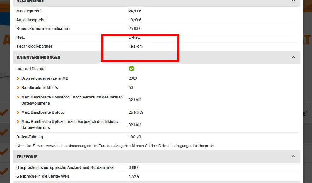The width and height of the screenshot is (312, 183).
Task: Click the Bonus Rufnummernmitnahme row
Action: pos(43,29)
